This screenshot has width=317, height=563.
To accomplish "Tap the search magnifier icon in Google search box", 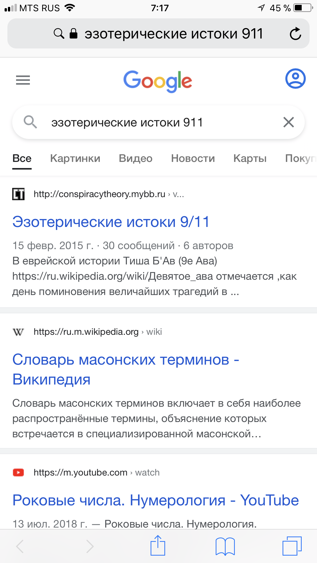I will [x=30, y=122].
